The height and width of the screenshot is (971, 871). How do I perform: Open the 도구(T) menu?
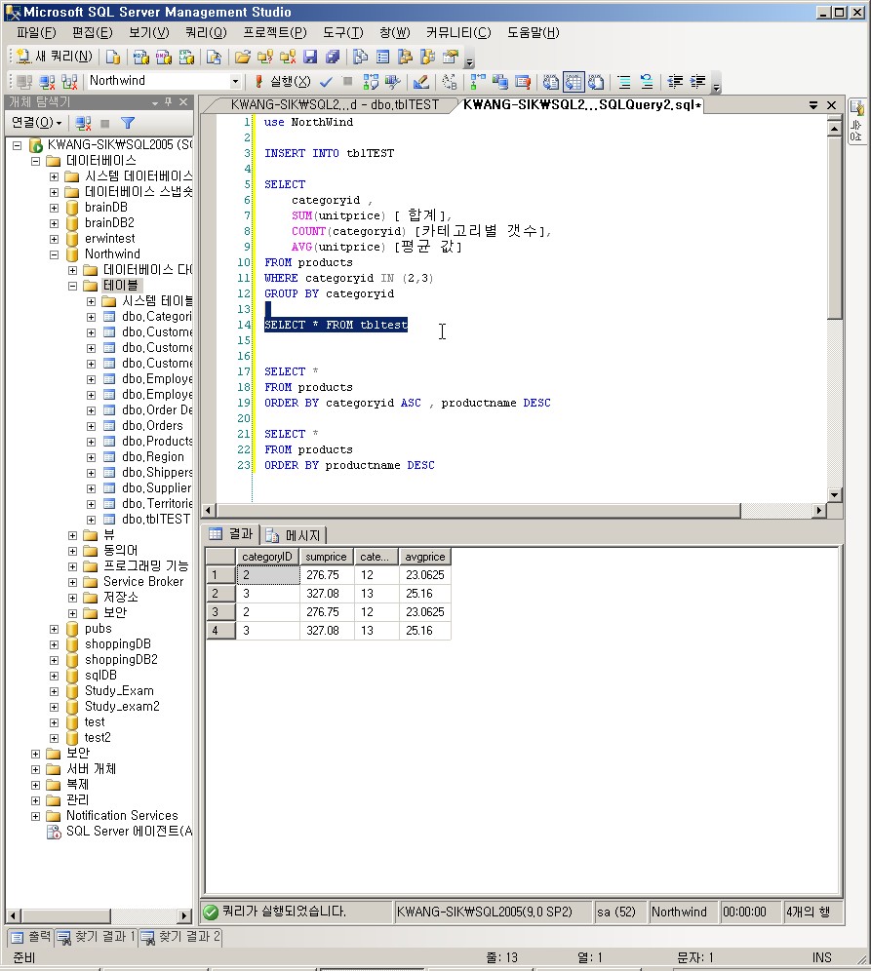(343, 32)
